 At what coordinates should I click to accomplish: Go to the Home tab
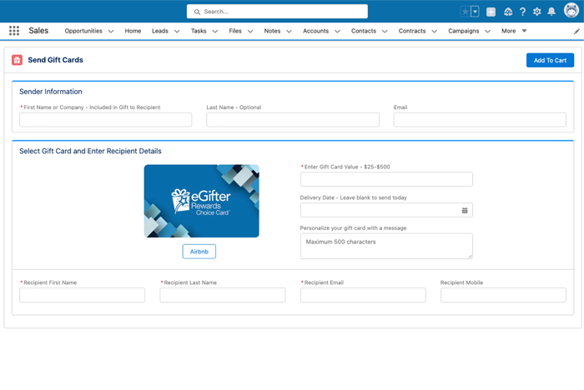point(133,31)
